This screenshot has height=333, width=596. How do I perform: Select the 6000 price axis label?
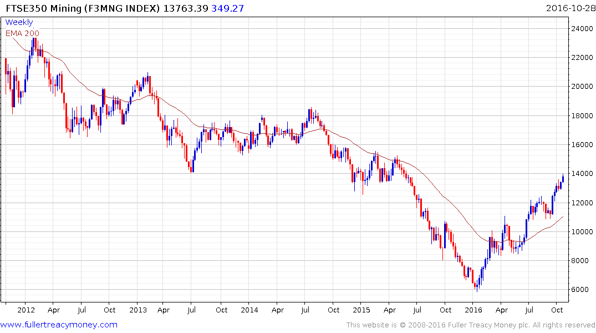(x=580, y=290)
